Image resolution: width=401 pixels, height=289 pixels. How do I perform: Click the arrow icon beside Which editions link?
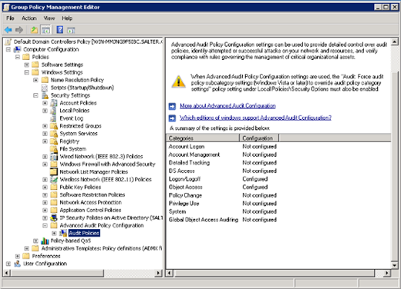[x=172, y=118]
